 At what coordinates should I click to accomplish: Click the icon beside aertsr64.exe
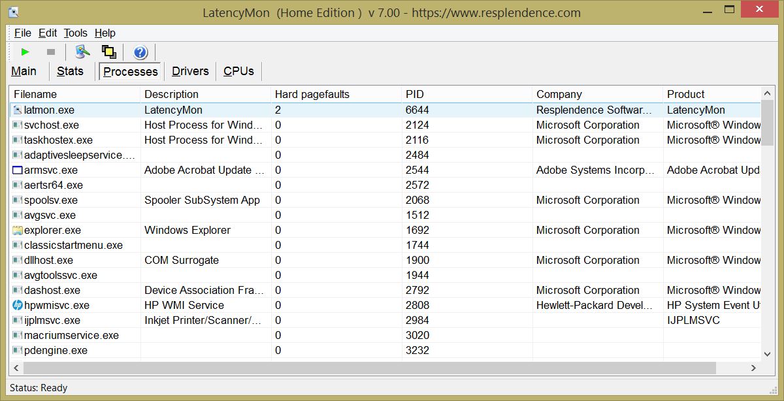coord(18,185)
